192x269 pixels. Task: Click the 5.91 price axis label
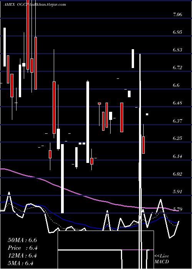coord(177,191)
